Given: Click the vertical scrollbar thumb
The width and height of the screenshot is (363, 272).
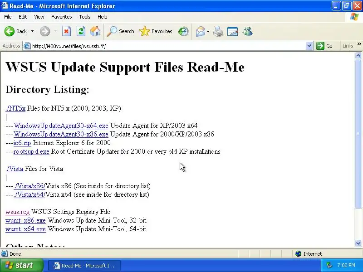Looking at the screenshot, I should (358, 134).
